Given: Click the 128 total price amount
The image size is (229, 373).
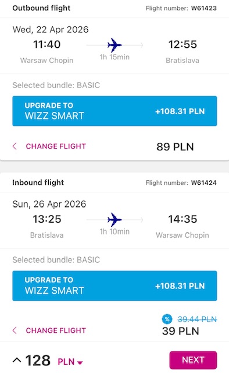Looking at the screenshot, I should coord(38,360).
